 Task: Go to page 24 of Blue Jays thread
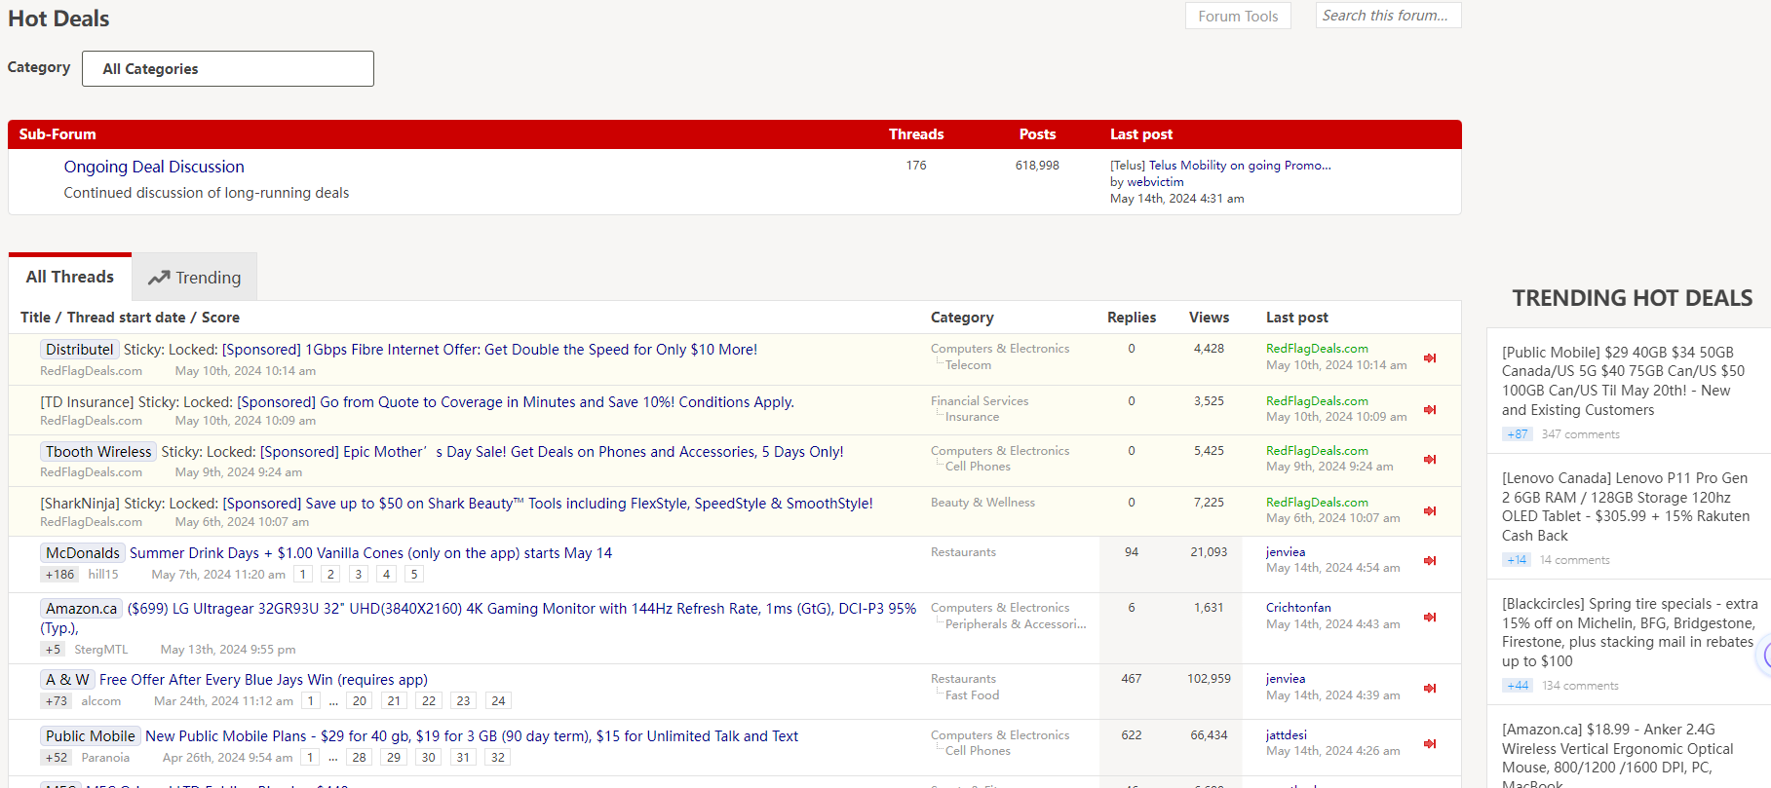tap(498, 701)
